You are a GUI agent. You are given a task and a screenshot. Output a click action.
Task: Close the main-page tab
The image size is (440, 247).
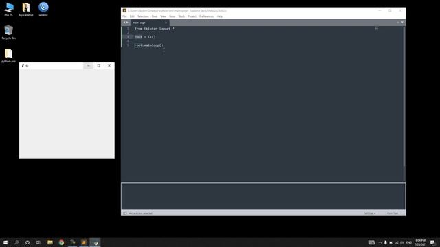[166, 23]
